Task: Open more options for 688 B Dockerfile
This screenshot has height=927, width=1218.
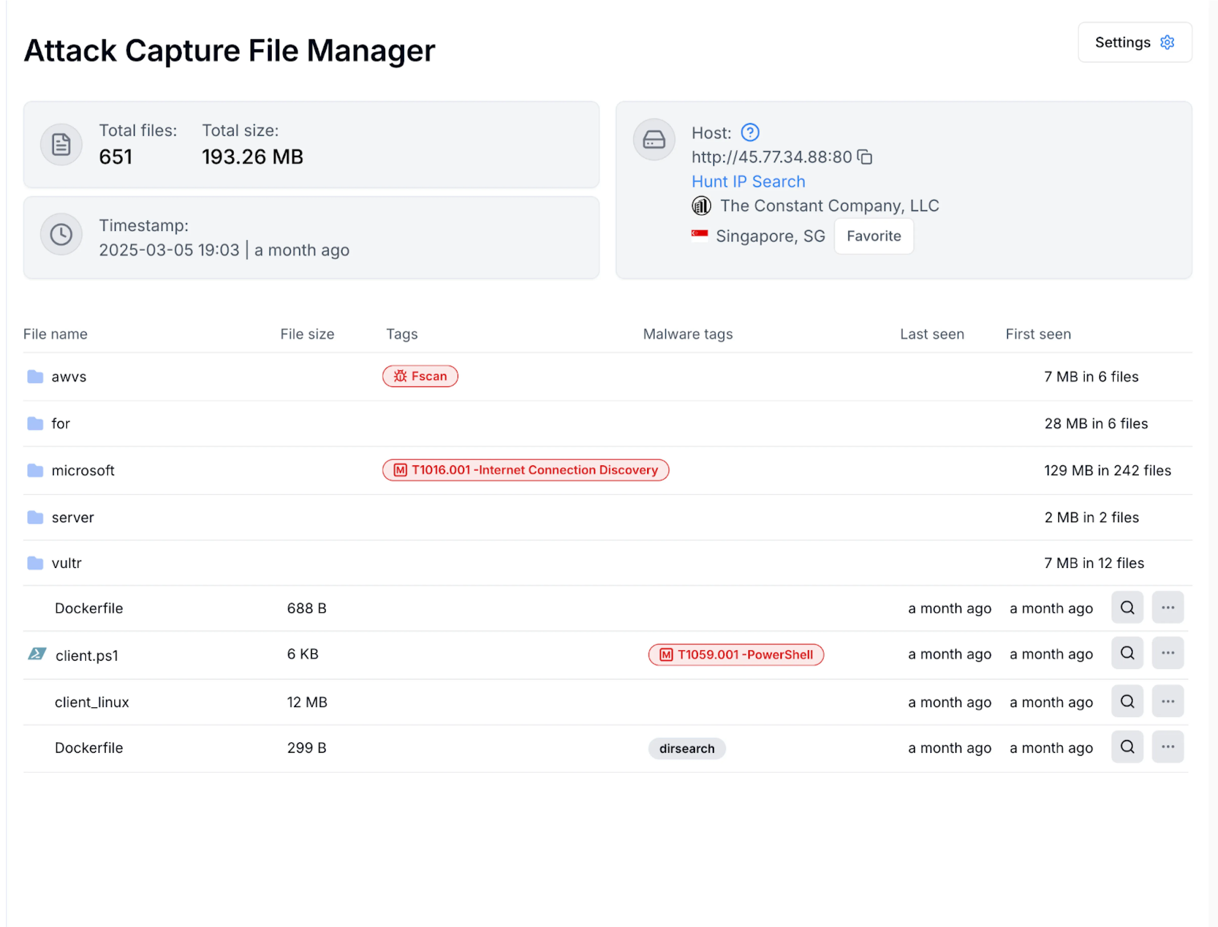Action: 1168,607
